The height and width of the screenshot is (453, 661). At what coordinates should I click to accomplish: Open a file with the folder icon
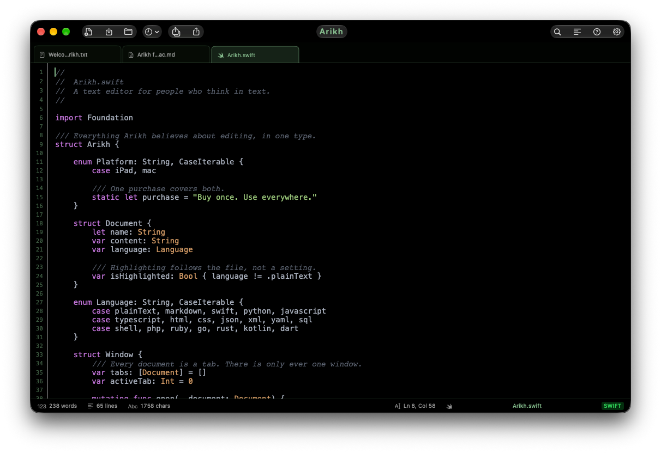point(128,32)
